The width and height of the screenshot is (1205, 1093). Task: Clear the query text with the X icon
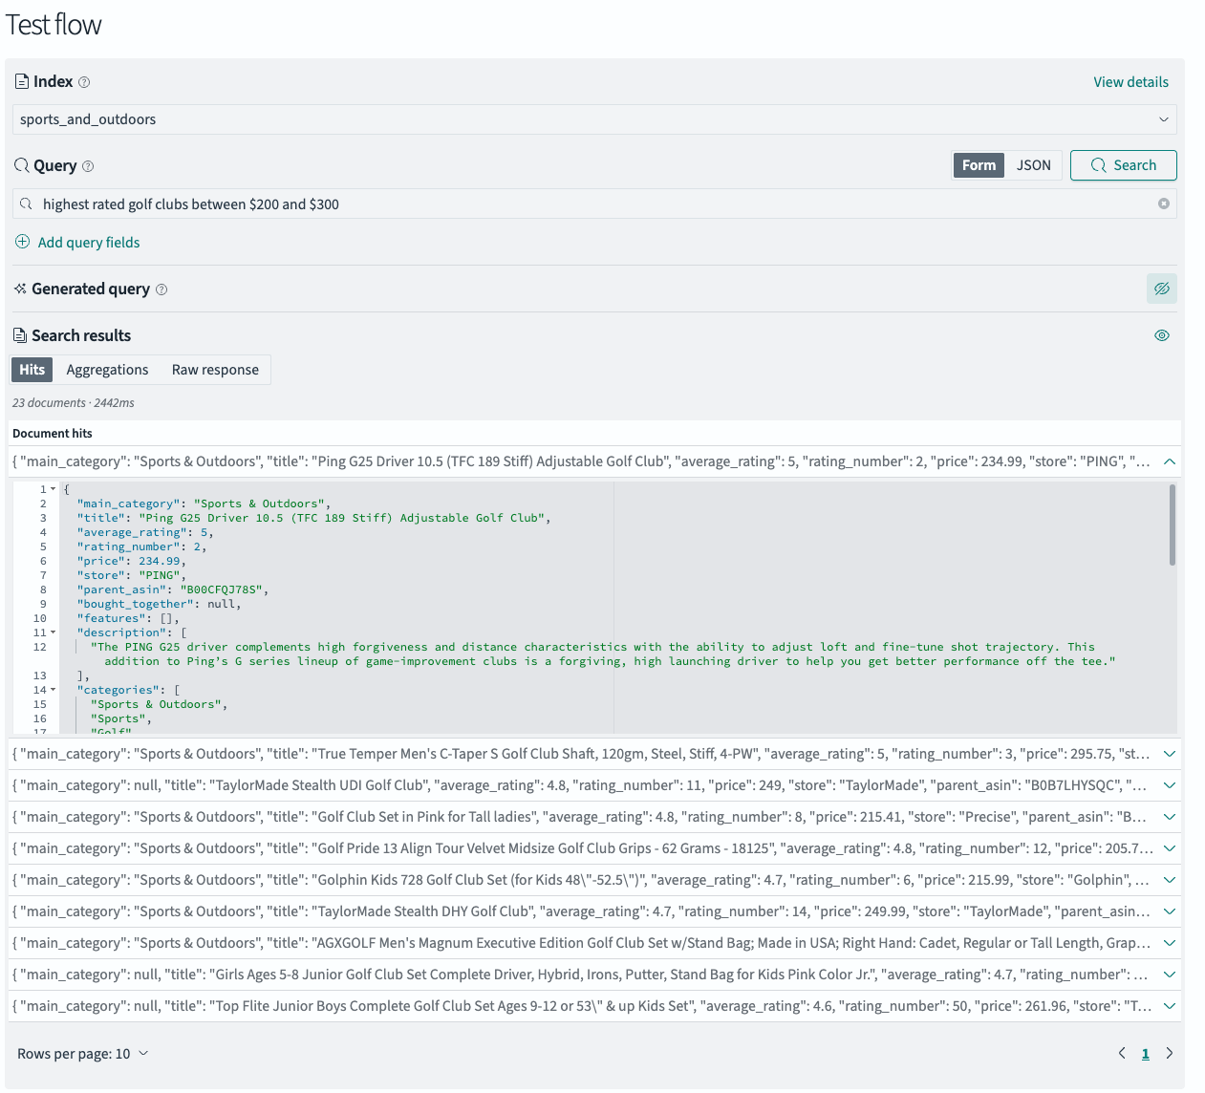click(x=1163, y=204)
